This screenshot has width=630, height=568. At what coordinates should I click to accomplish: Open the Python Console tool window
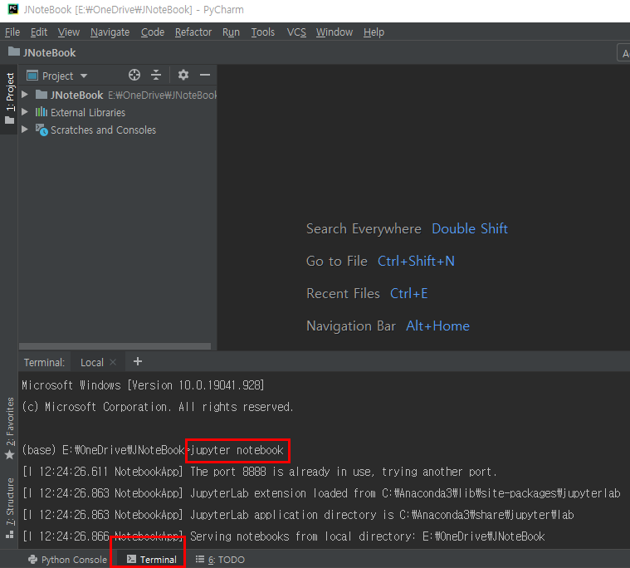click(x=67, y=560)
